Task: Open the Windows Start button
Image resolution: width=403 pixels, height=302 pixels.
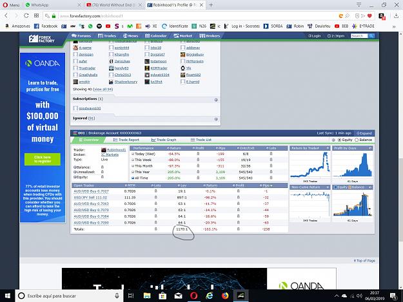Action: (8, 296)
